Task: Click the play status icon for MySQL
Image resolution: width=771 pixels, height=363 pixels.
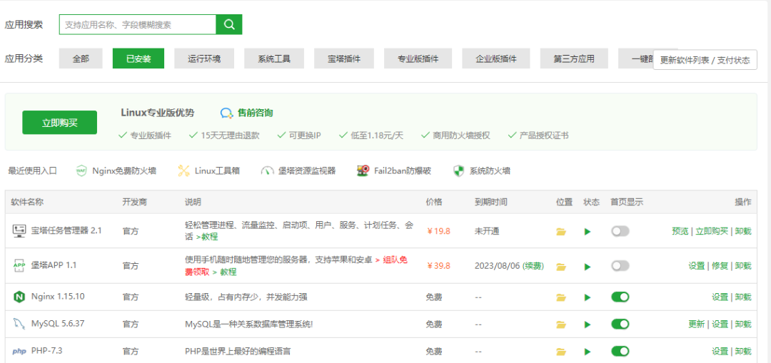Action: [x=588, y=324]
